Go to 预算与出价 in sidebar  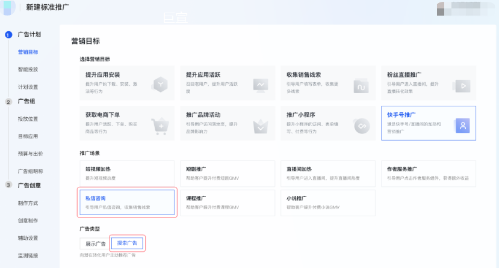tap(31, 154)
